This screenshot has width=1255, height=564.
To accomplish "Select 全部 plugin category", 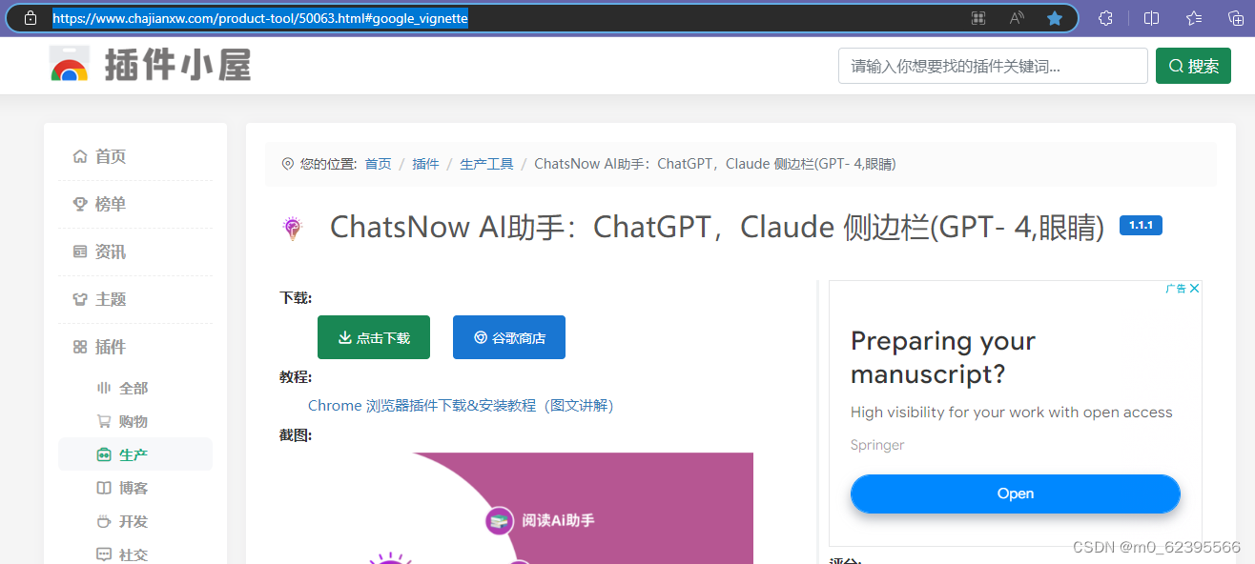I will click(135, 388).
